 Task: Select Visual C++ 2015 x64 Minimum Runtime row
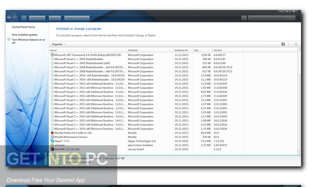pyautogui.click(x=146, y=121)
